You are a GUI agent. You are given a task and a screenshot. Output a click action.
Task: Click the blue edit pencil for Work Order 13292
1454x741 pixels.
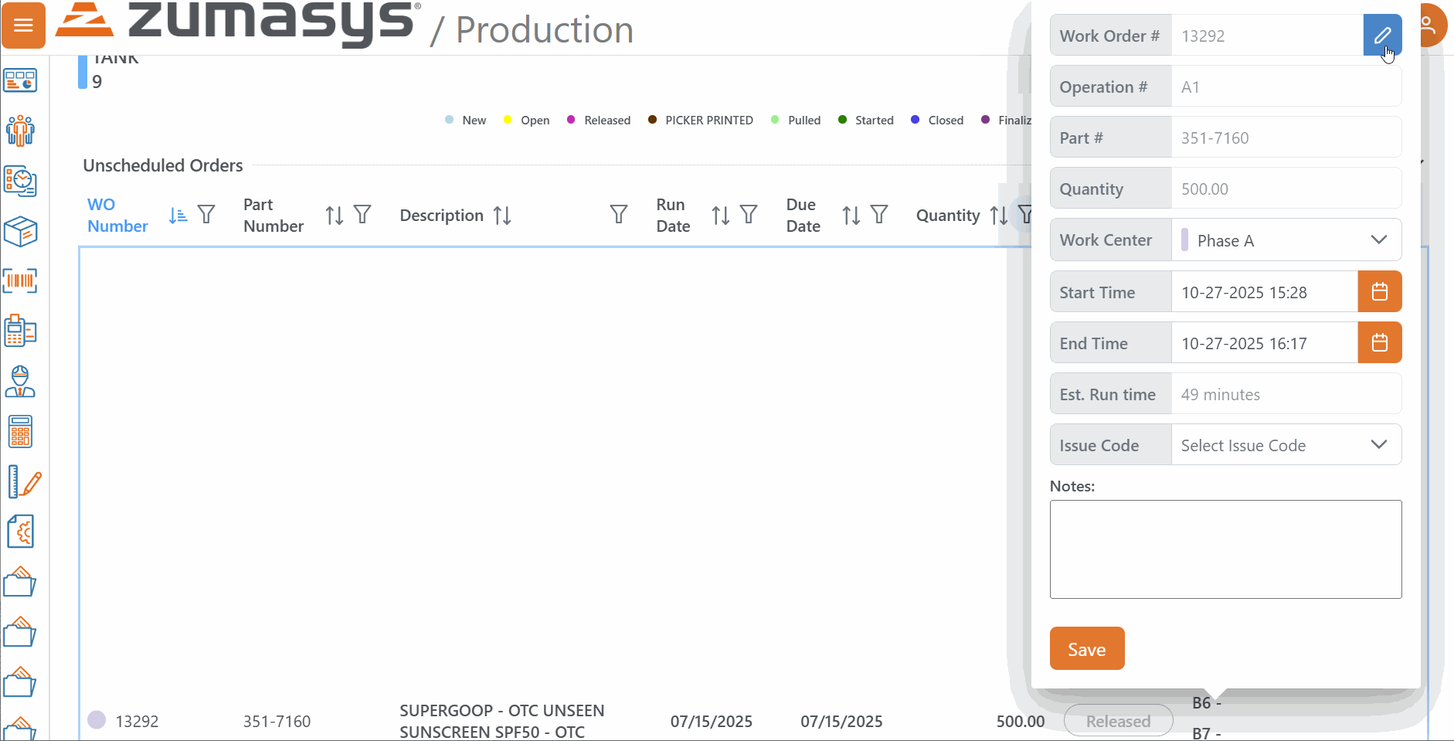(1383, 35)
